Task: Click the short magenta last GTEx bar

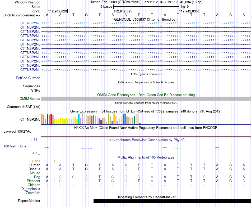Action: (x=140, y=124)
